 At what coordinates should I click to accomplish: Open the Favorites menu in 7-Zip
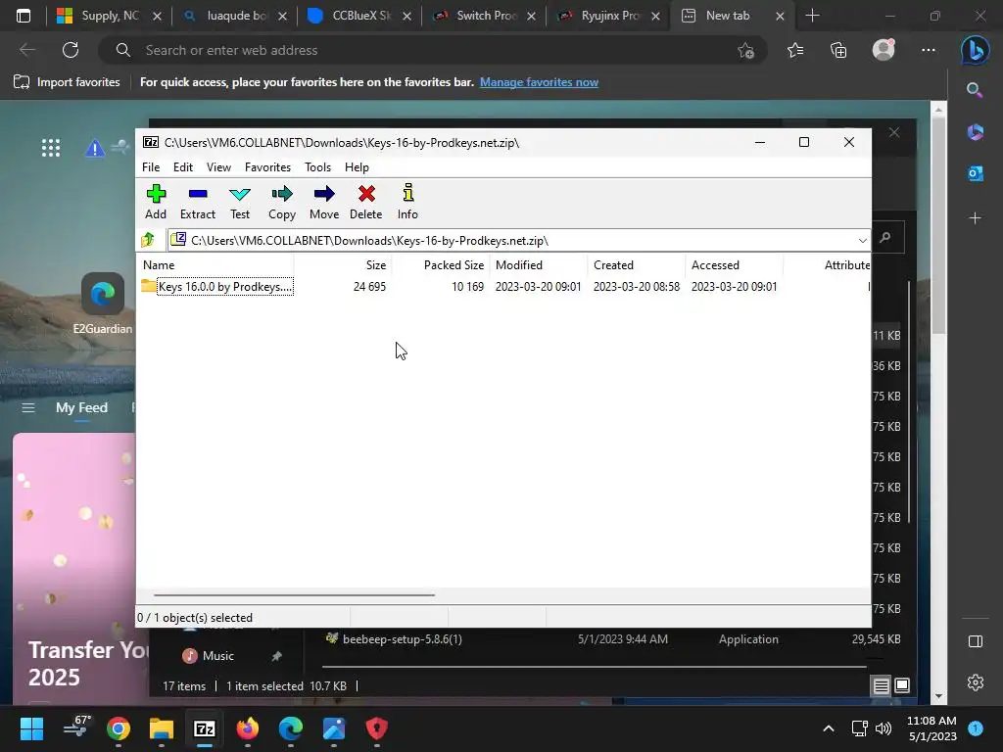(x=267, y=166)
